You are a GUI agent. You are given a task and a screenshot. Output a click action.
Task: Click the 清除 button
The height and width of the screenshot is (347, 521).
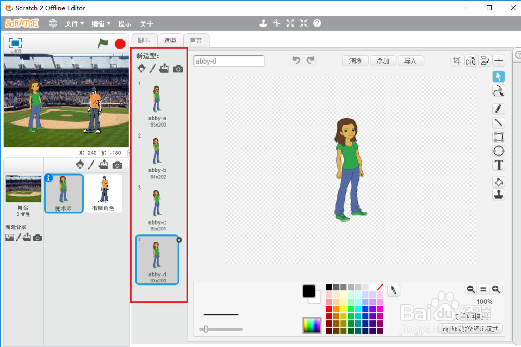[x=355, y=61]
